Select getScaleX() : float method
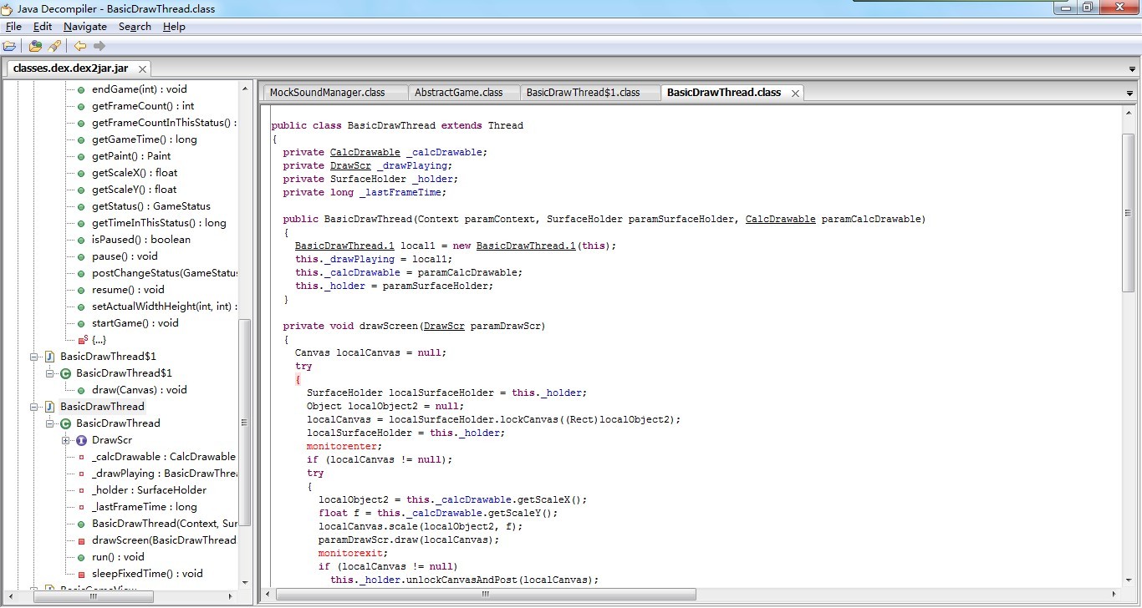The width and height of the screenshot is (1142, 608). 134,173
